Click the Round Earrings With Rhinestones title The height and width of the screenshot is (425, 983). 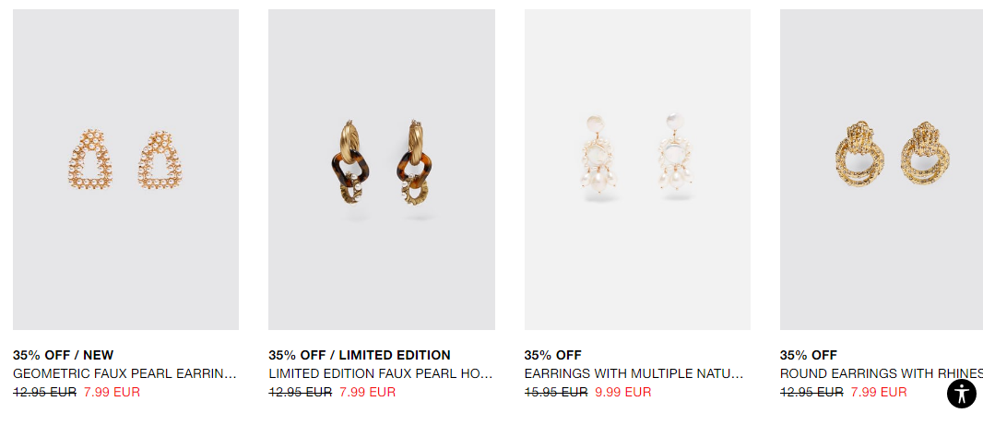[882, 373]
